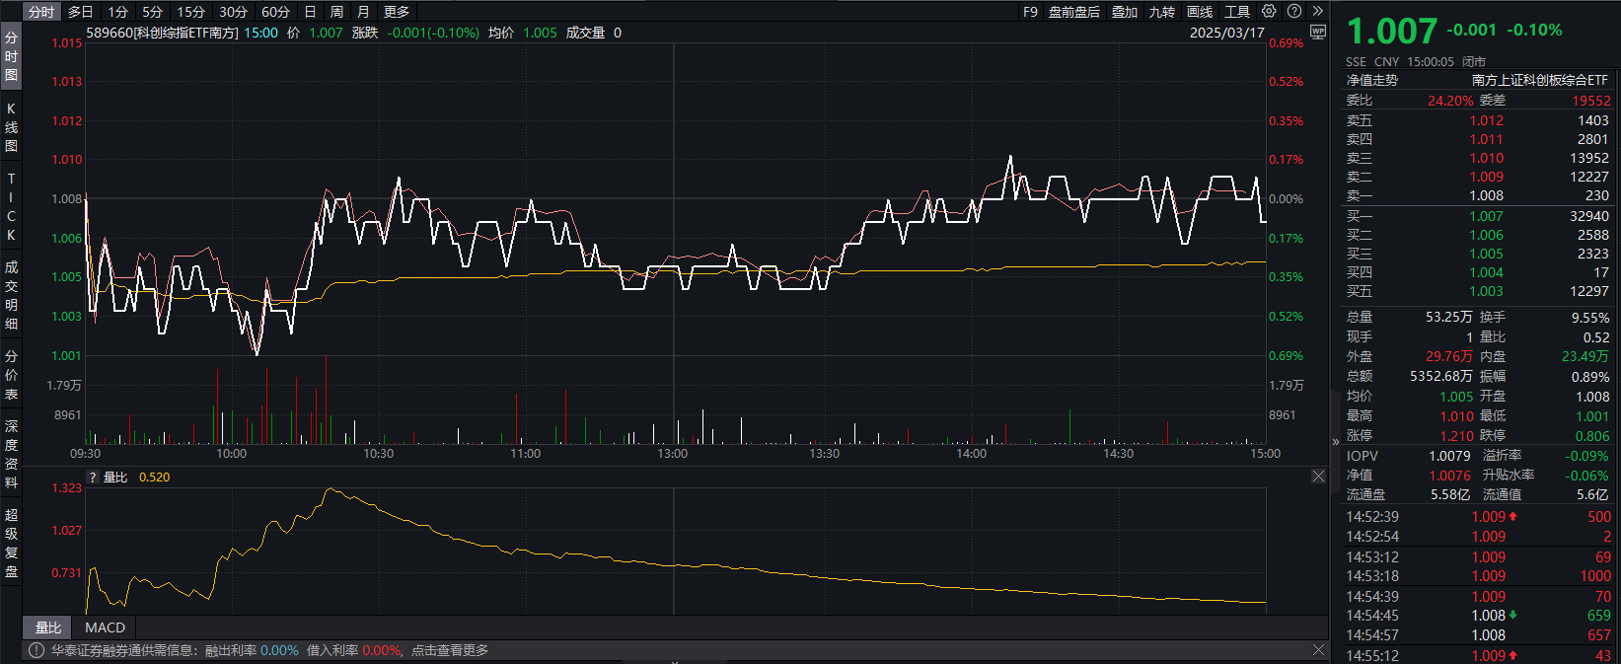The image size is (1621, 664).
Task: Click the large last price 1.007
Action: [1392, 32]
